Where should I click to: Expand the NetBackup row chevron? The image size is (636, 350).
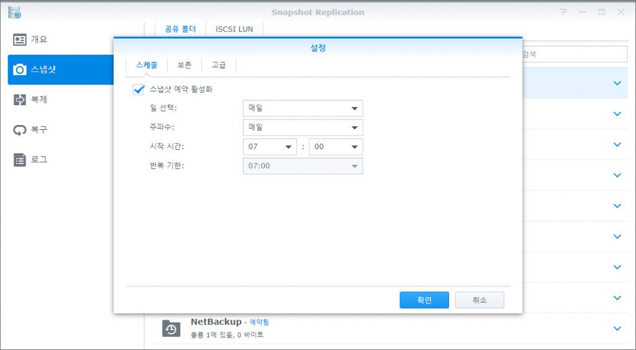tap(617, 328)
